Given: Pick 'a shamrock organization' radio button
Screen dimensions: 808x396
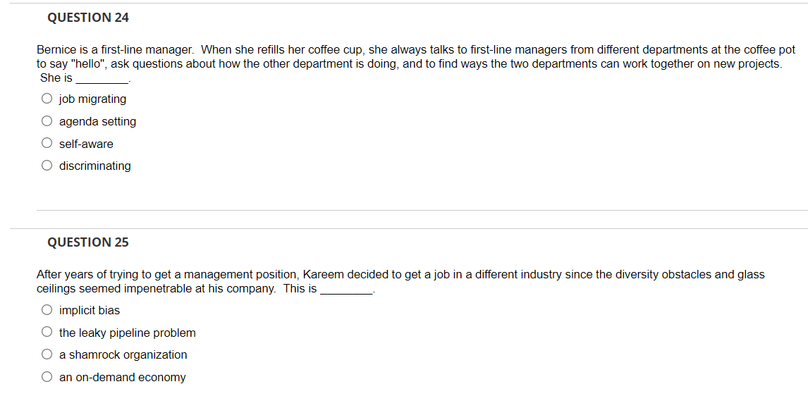Looking at the screenshot, I should (x=47, y=354).
